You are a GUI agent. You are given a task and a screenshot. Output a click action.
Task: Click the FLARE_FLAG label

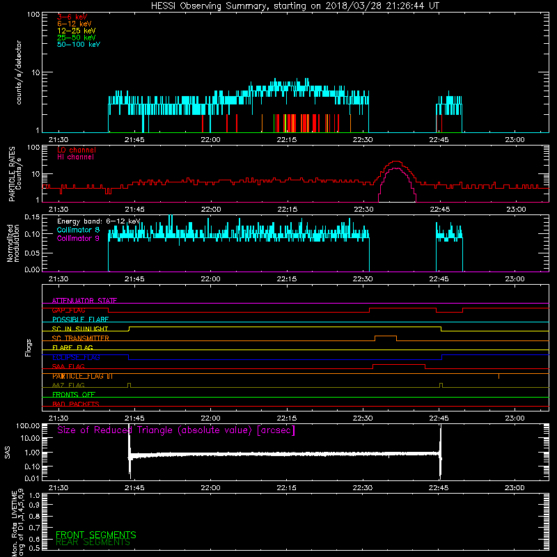point(72,347)
